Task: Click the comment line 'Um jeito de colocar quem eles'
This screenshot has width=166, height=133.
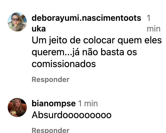Action: point(97,41)
